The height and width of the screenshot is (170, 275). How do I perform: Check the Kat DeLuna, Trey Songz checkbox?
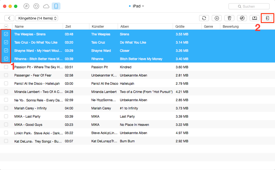click(6, 141)
